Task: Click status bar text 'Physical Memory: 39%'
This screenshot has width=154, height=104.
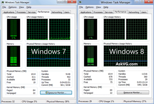Action: [x=58, y=101]
